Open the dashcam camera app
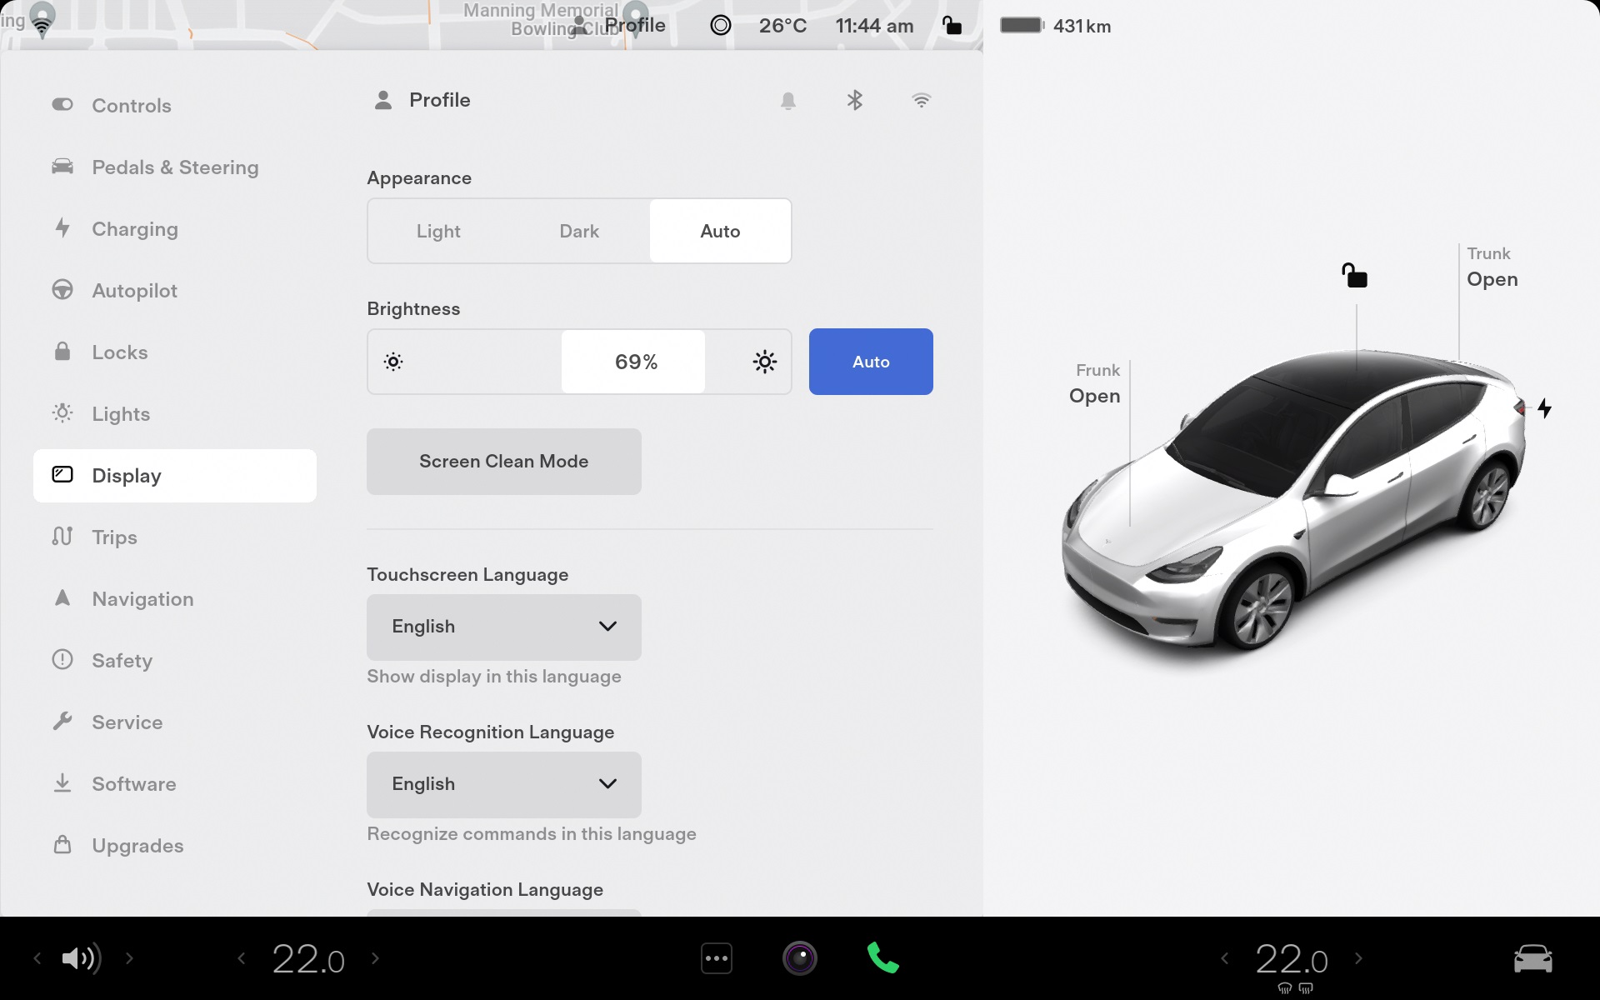 (x=800, y=958)
